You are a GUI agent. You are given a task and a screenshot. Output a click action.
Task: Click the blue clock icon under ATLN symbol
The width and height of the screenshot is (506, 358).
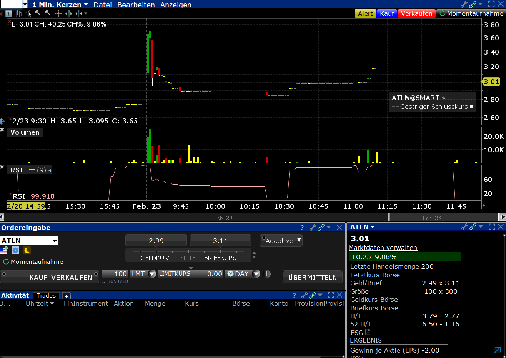[15, 250]
